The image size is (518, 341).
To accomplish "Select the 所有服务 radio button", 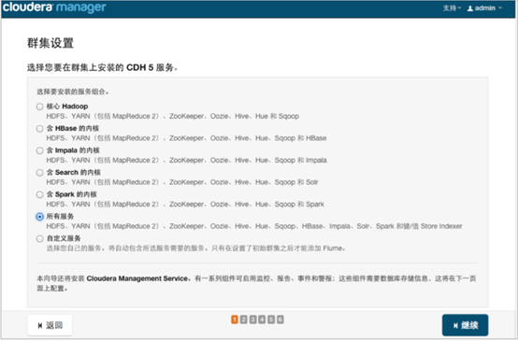I will click(x=39, y=217).
